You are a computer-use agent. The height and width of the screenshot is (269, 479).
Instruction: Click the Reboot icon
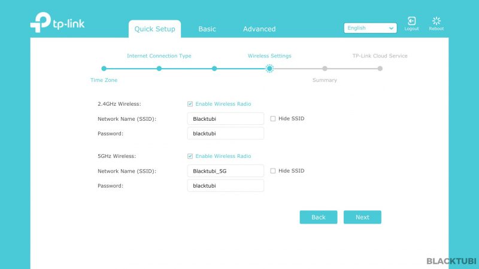pos(436,21)
